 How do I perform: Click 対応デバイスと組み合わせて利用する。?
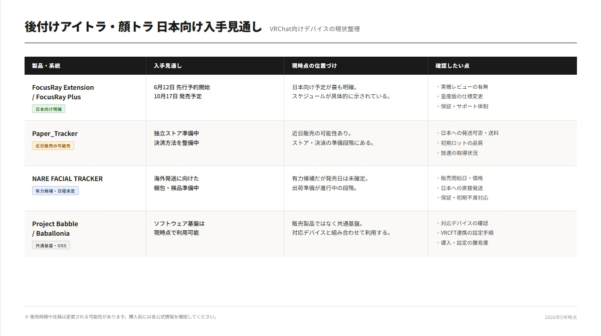(x=342, y=232)
